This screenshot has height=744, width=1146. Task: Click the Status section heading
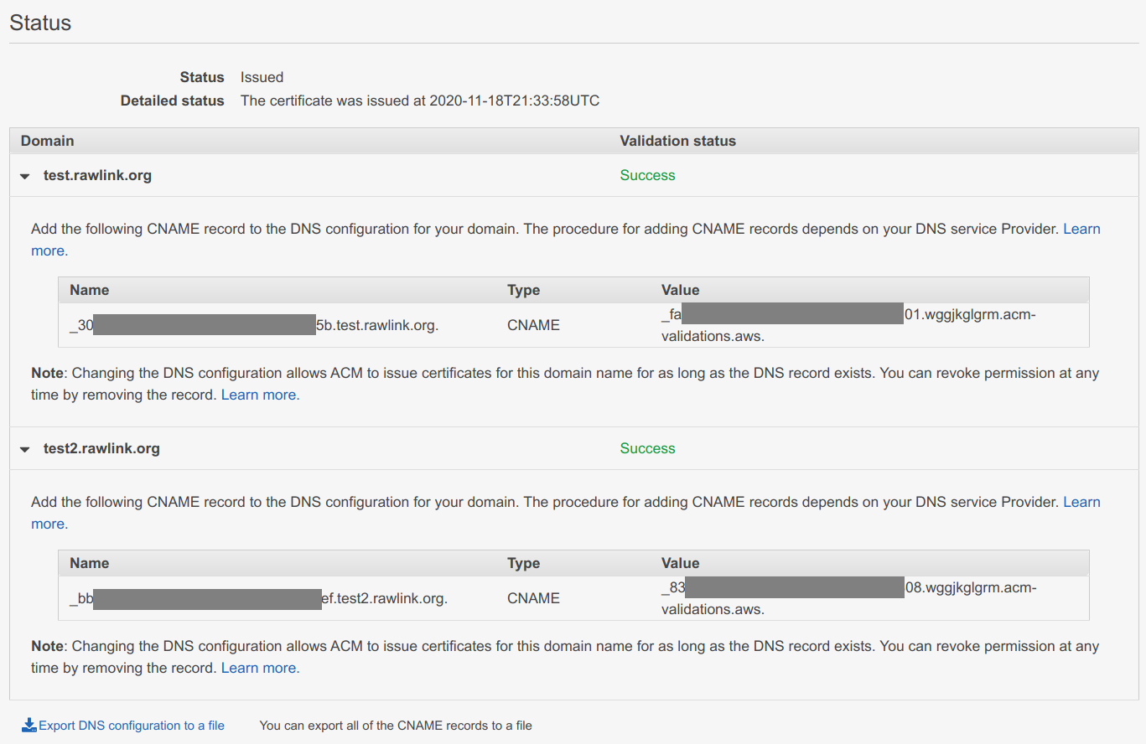tap(40, 23)
